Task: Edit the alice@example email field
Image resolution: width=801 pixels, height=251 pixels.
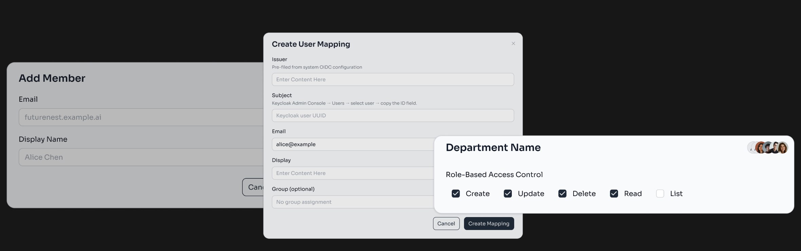Action: pyautogui.click(x=353, y=144)
